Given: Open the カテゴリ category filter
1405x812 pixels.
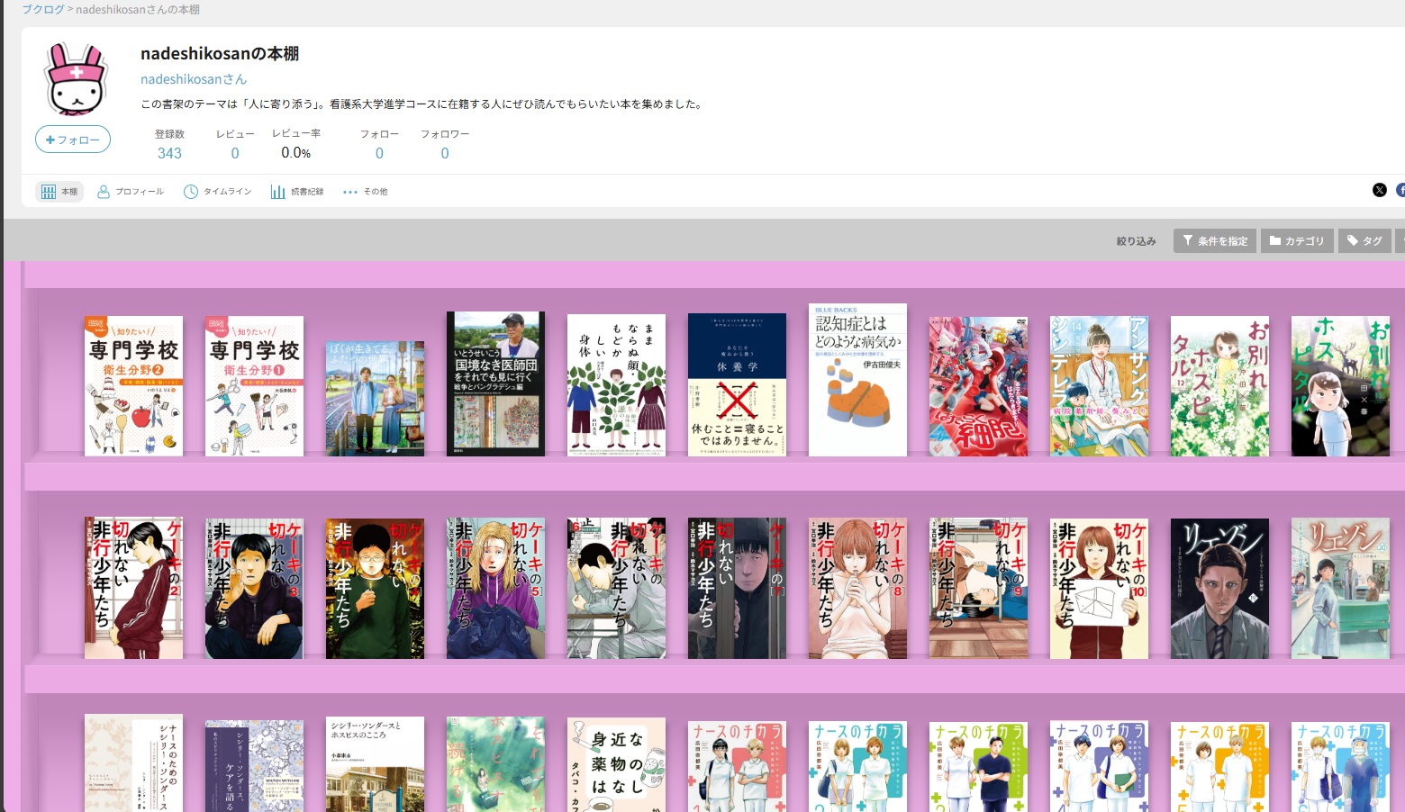Looking at the screenshot, I should point(1296,241).
